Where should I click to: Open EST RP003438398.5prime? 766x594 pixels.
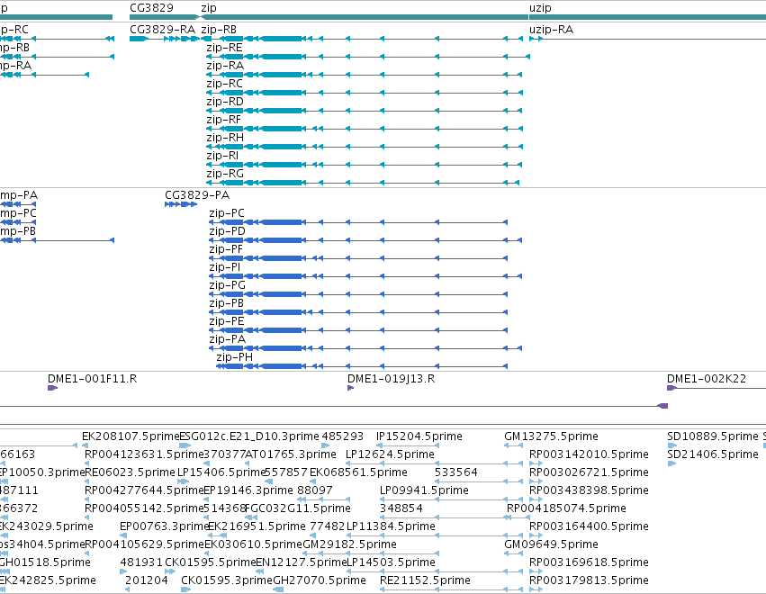point(590,490)
